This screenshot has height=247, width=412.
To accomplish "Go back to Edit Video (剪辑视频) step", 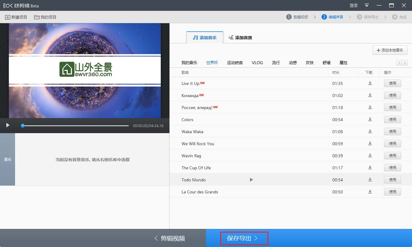I will (170, 238).
